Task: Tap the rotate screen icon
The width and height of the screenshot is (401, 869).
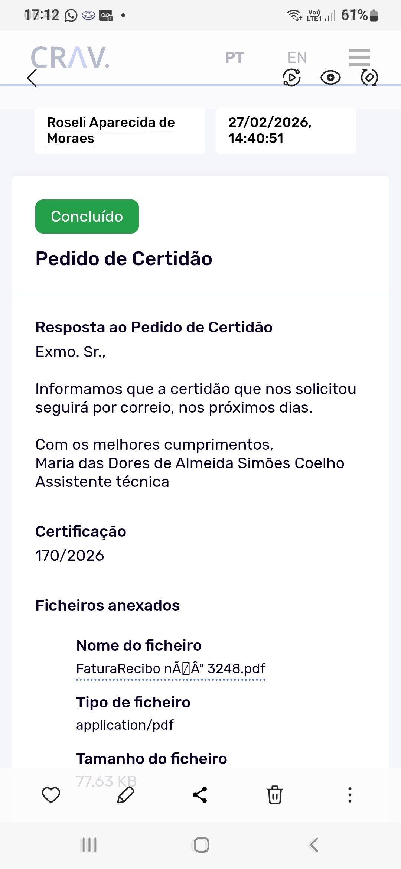Action: pos(369,78)
